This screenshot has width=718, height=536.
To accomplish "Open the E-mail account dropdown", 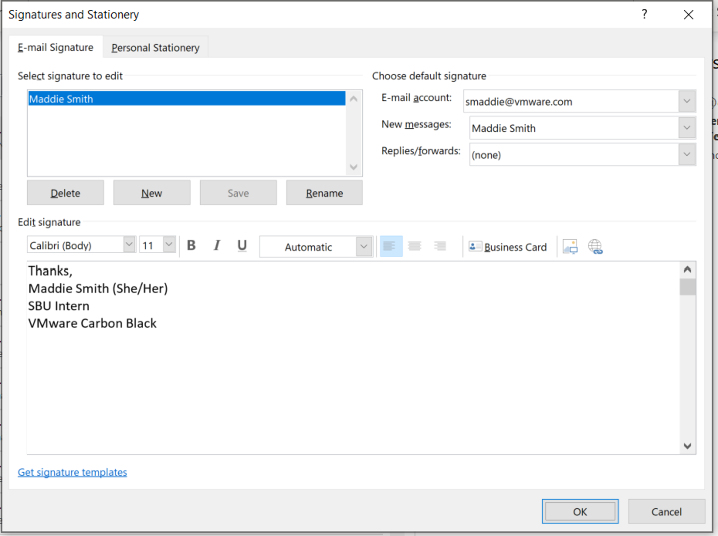I will coord(686,101).
